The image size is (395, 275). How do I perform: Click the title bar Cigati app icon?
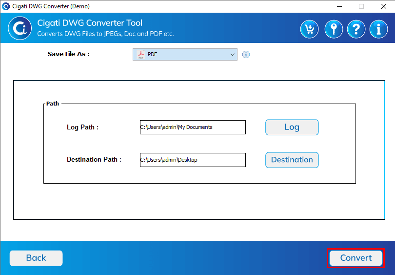pyautogui.click(x=5, y=6)
